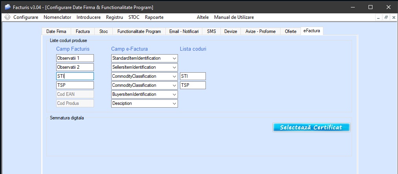This screenshot has width=398, height=174.
Task: Click the Liste coduri produse group label
Action: click(68, 40)
